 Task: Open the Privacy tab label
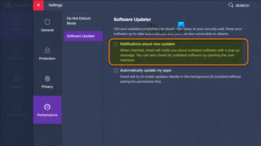(47, 87)
